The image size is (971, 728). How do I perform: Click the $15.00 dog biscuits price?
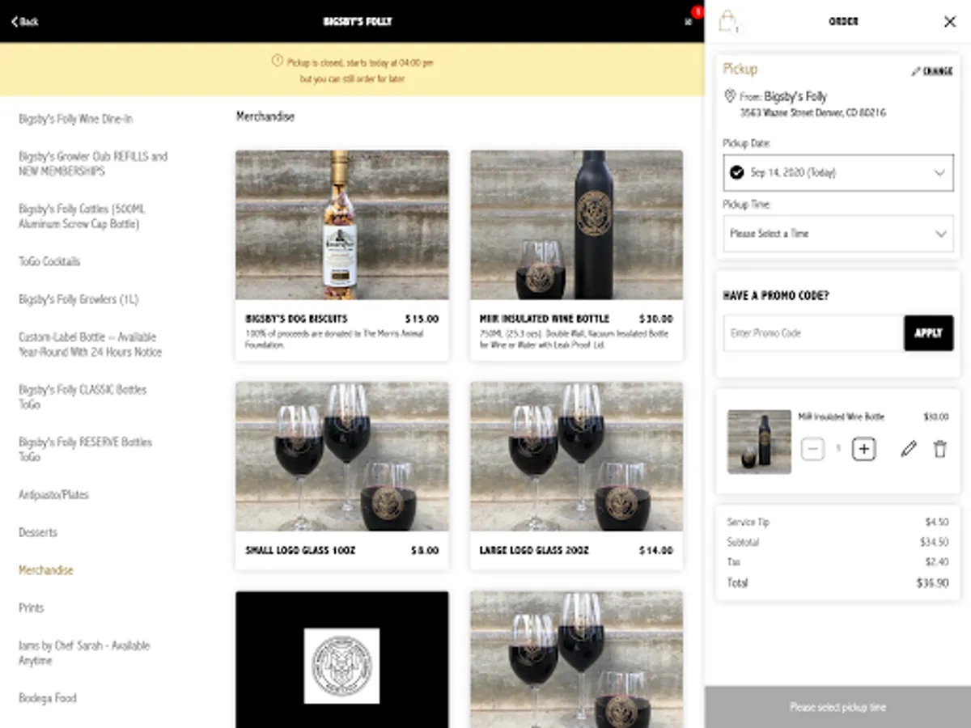coord(422,319)
